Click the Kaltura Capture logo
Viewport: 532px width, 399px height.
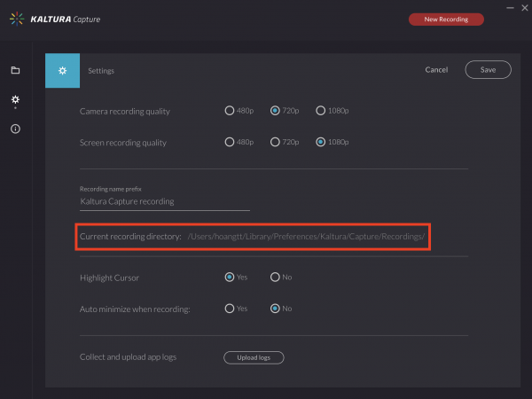pos(55,19)
